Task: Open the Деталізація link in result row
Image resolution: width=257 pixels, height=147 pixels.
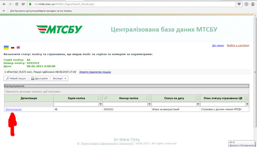Action: [14, 109]
